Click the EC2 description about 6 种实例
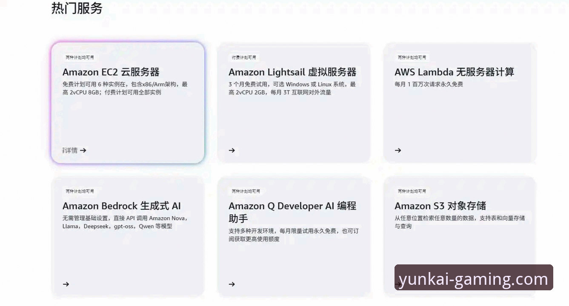The width and height of the screenshot is (569, 306). 125,88
